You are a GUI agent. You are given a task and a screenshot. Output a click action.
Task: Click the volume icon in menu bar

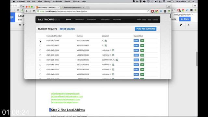click(x=156, y=1)
